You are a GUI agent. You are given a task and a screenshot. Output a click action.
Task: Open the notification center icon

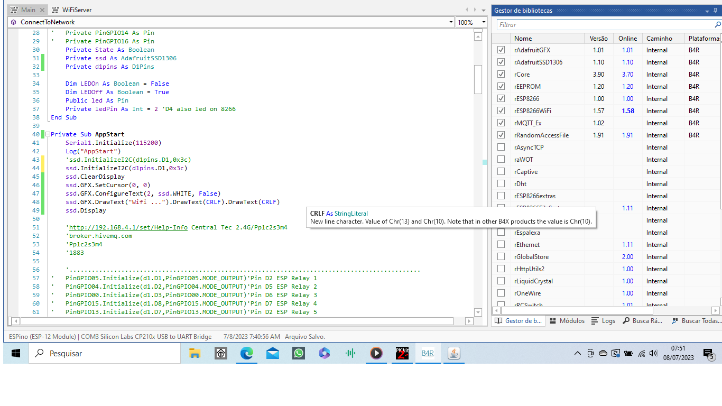coord(708,354)
